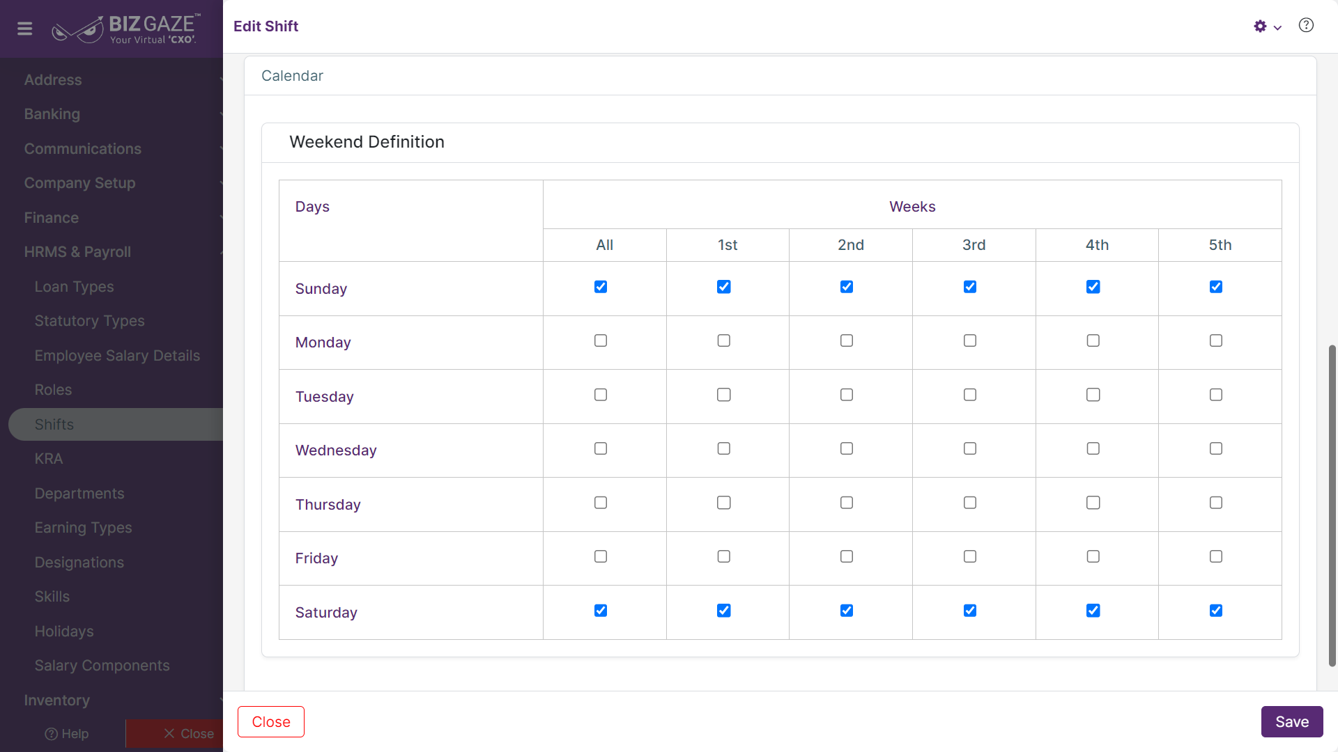Open Salary Components in sidebar
Screen dimensions: 1338x752
102,666
